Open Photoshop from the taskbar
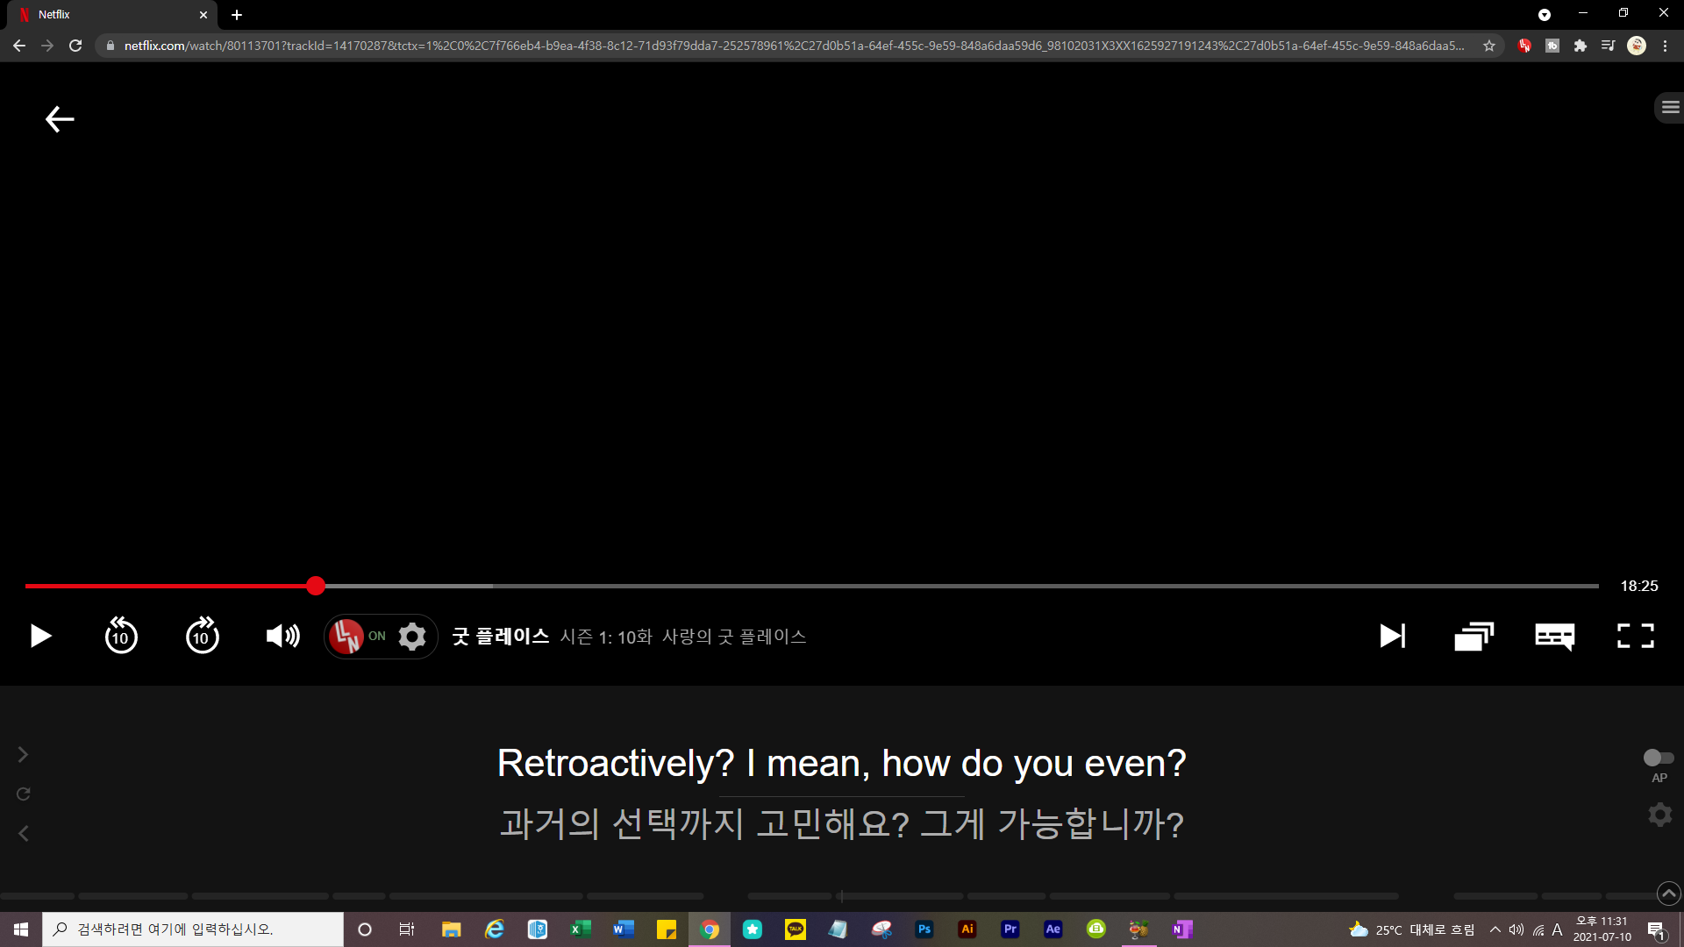Viewport: 1684px width, 947px height. [x=924, y=929]
